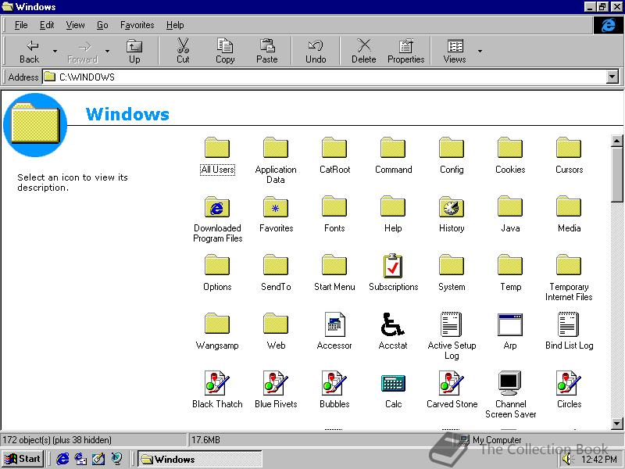Select the History clock folder

pyautogui.click(x=452, y=214)
